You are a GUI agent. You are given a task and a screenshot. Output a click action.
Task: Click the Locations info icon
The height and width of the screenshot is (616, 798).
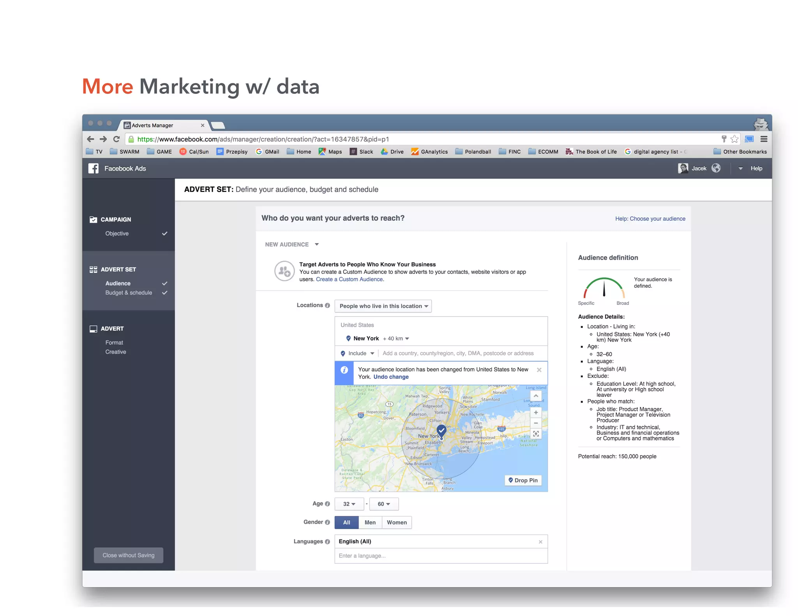pos(327,305)
